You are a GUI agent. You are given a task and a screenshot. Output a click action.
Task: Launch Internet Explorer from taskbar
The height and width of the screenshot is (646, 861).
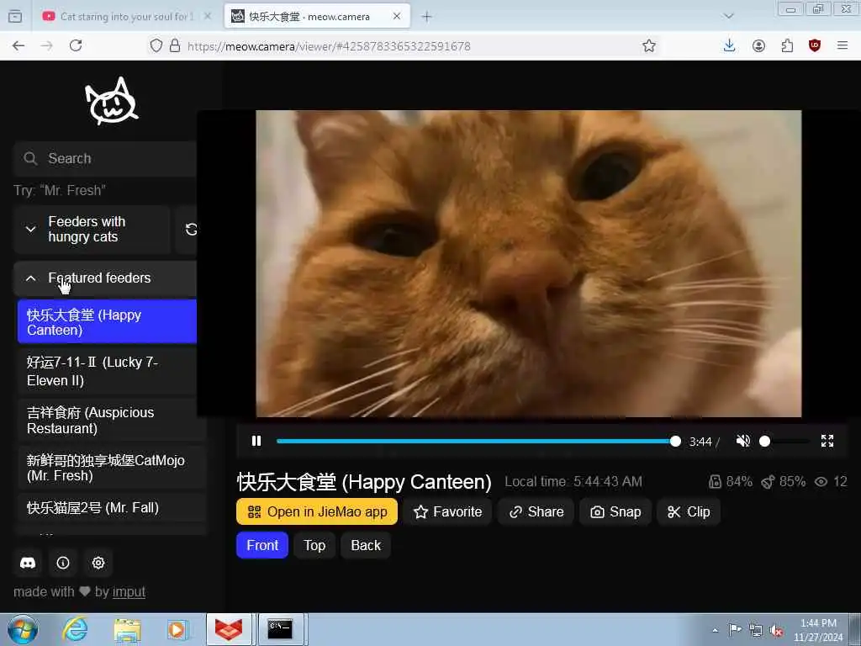(x=75, y=629)
